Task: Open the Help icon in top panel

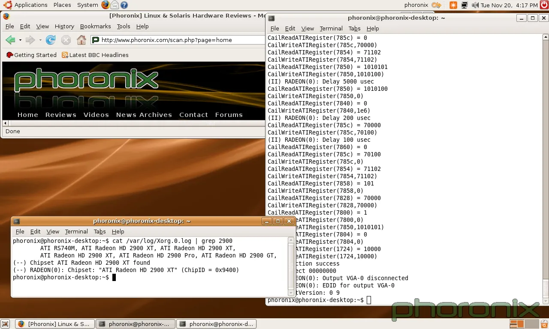Action: point(124,5)
